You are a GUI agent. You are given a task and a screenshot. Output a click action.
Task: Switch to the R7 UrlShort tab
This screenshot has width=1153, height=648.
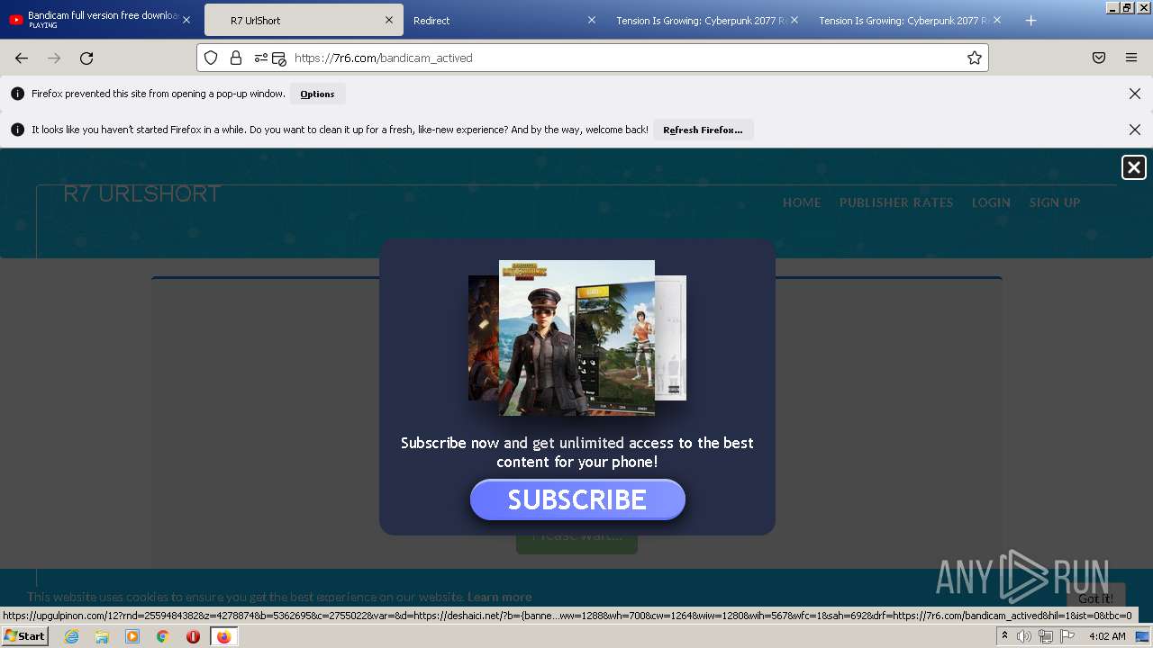[x=303, y=20]
